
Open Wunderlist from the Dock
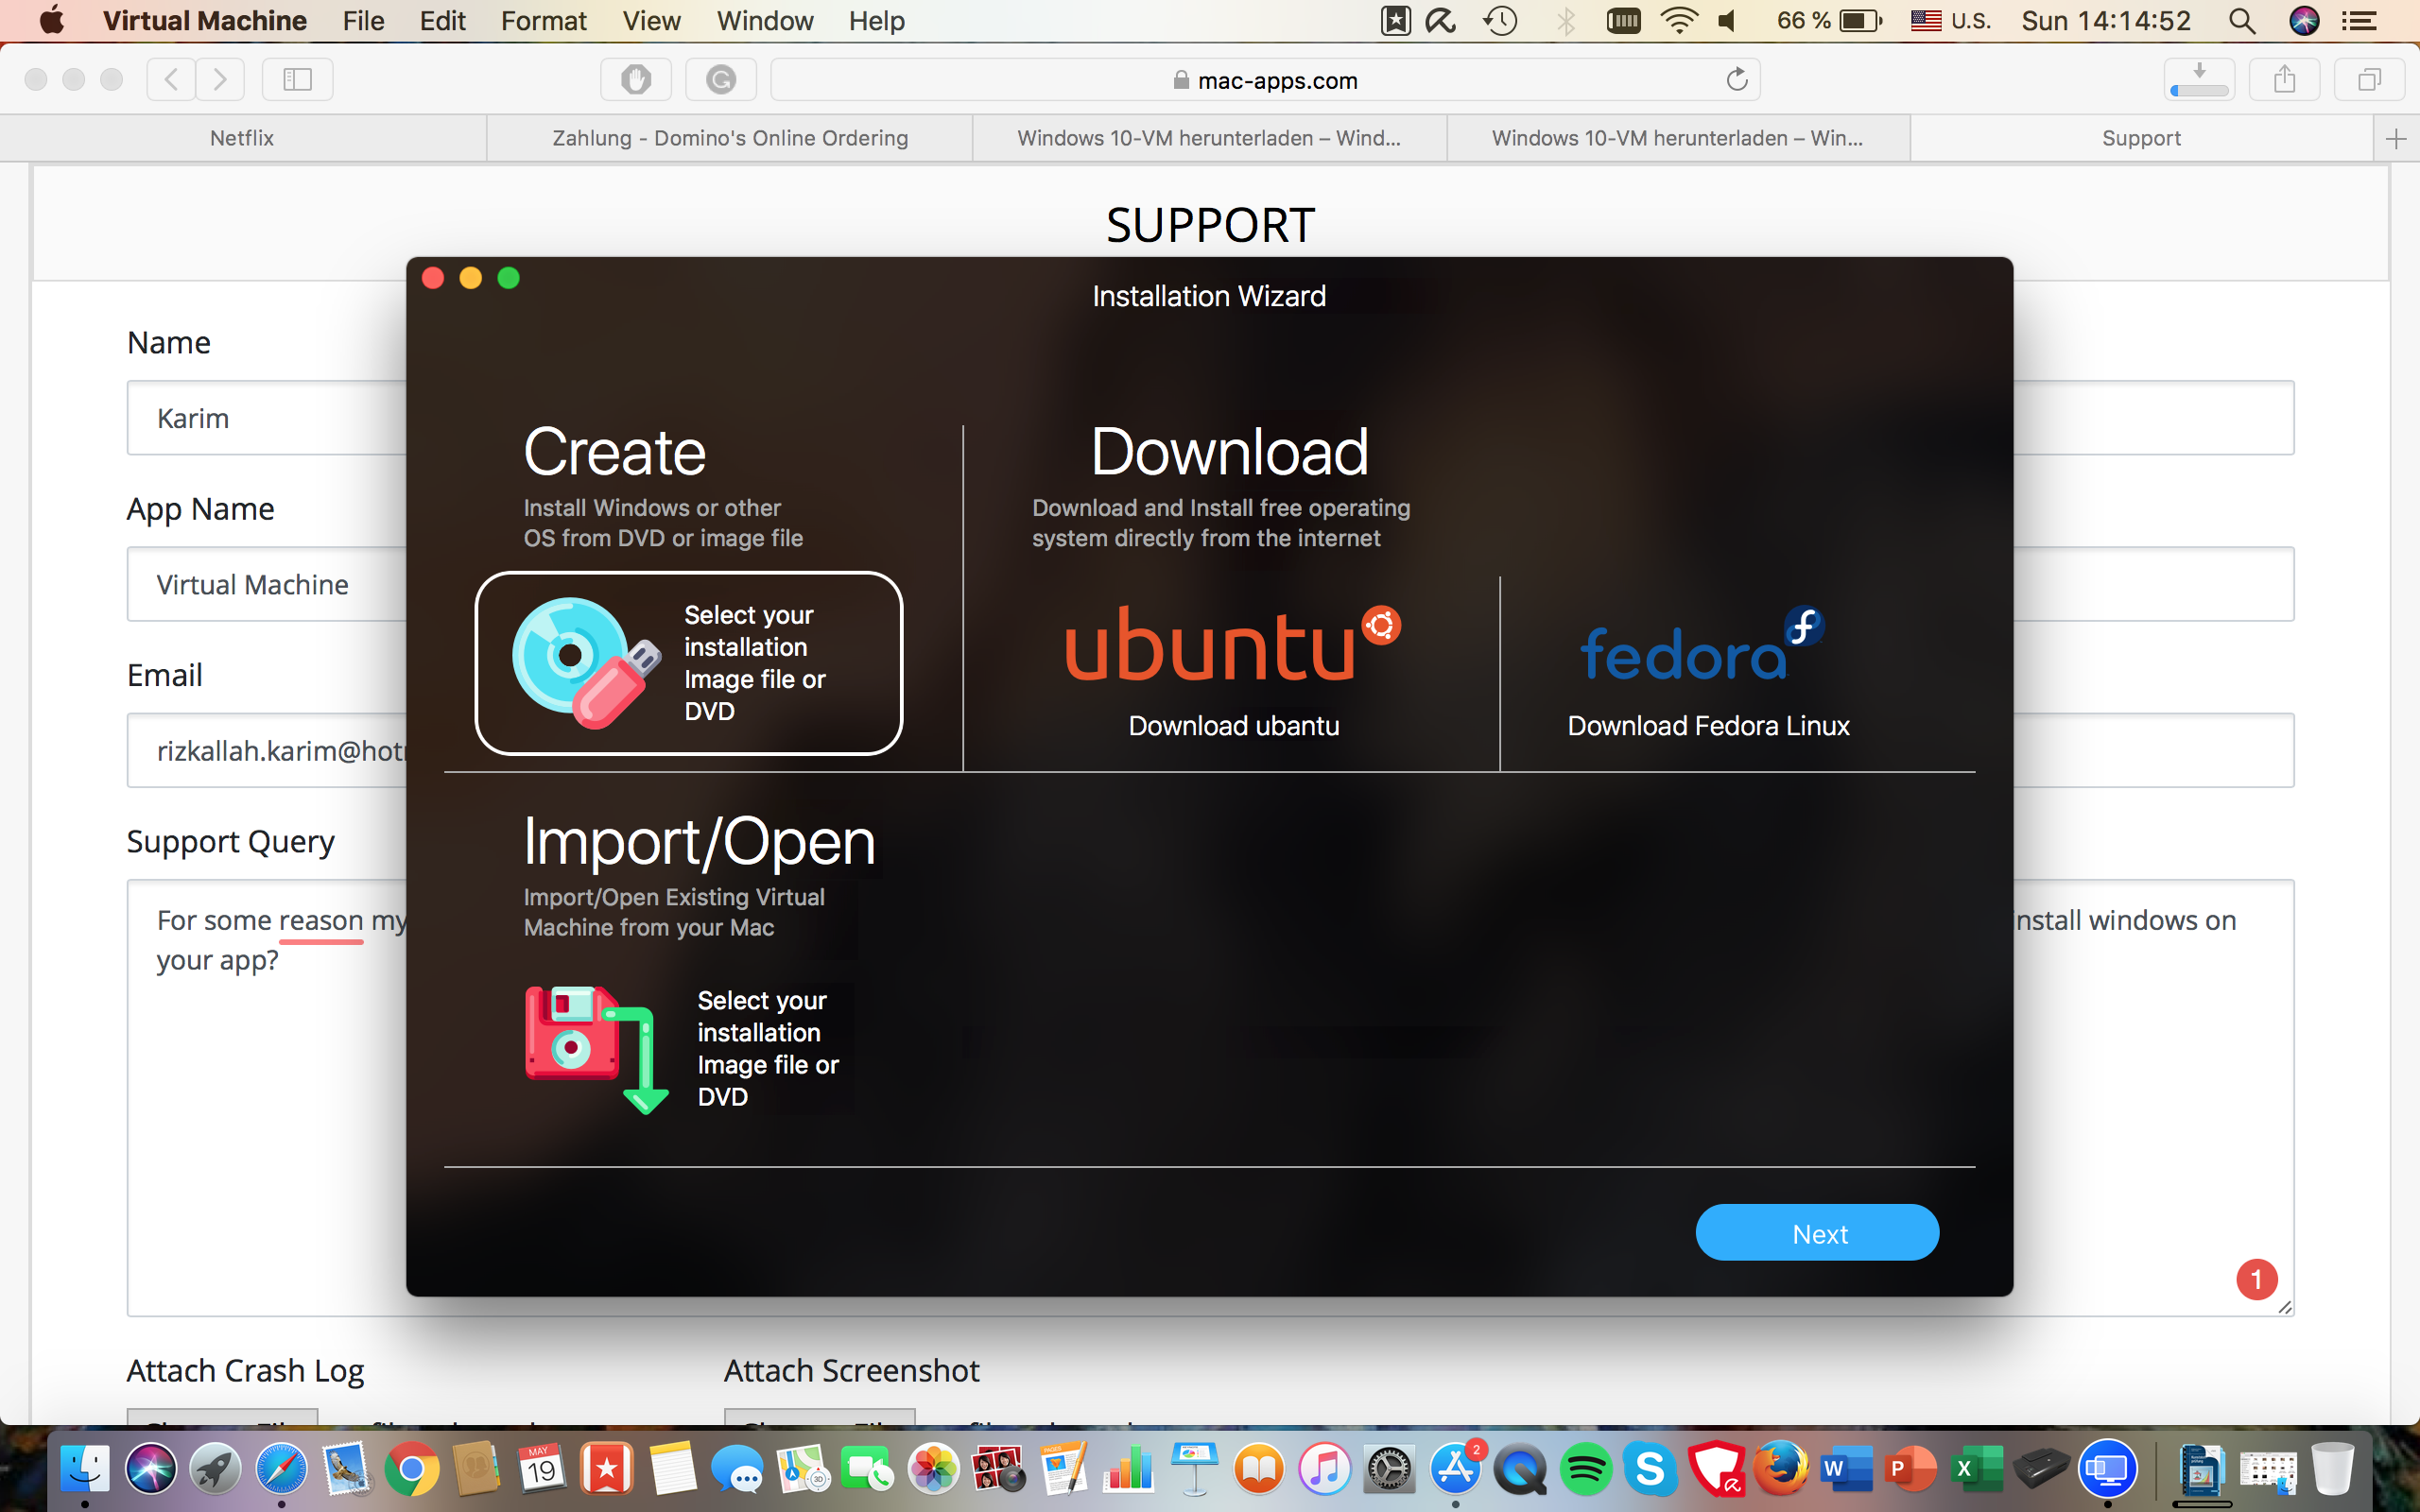607,1470
